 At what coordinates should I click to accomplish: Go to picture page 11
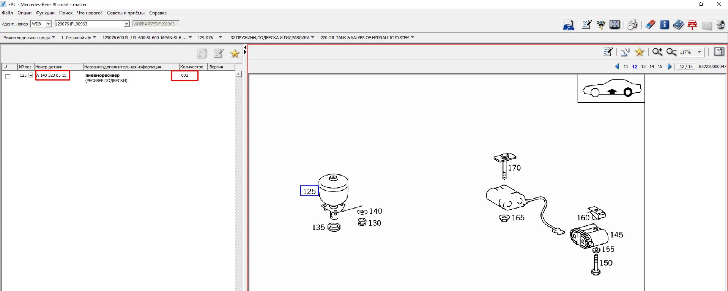point(626,66)
